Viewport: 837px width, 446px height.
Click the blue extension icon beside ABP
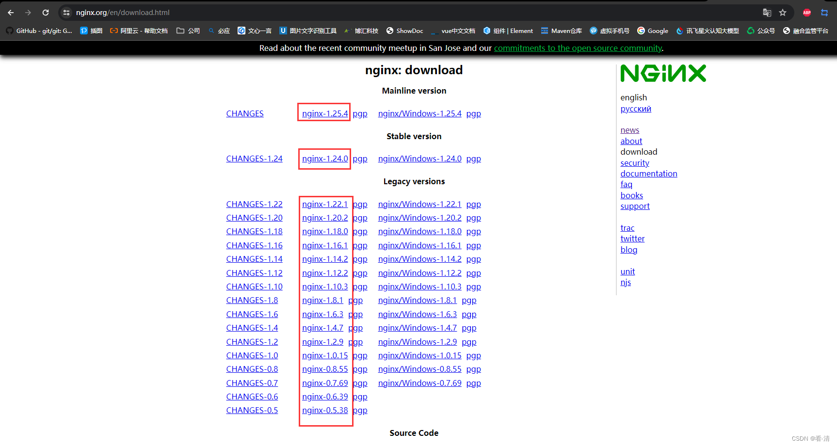click(x=824, y=13)
